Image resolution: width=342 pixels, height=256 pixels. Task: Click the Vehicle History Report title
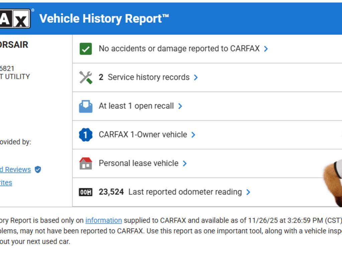pyautogui.click(x=104, y=19)
